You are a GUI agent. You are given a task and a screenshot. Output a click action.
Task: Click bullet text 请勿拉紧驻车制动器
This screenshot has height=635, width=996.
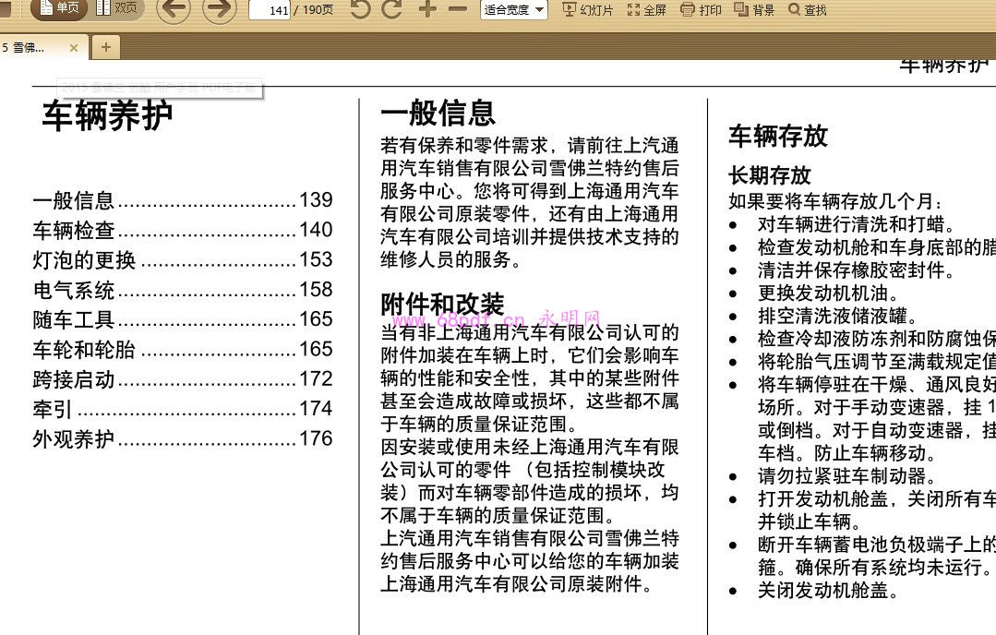(847, 475)
